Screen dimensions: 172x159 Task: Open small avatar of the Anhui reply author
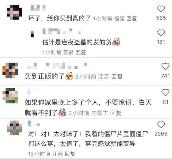(32, 34)
